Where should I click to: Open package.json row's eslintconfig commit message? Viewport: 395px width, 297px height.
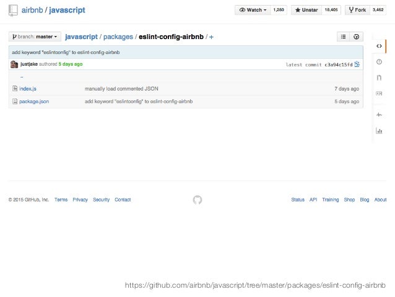pos(139,102)
